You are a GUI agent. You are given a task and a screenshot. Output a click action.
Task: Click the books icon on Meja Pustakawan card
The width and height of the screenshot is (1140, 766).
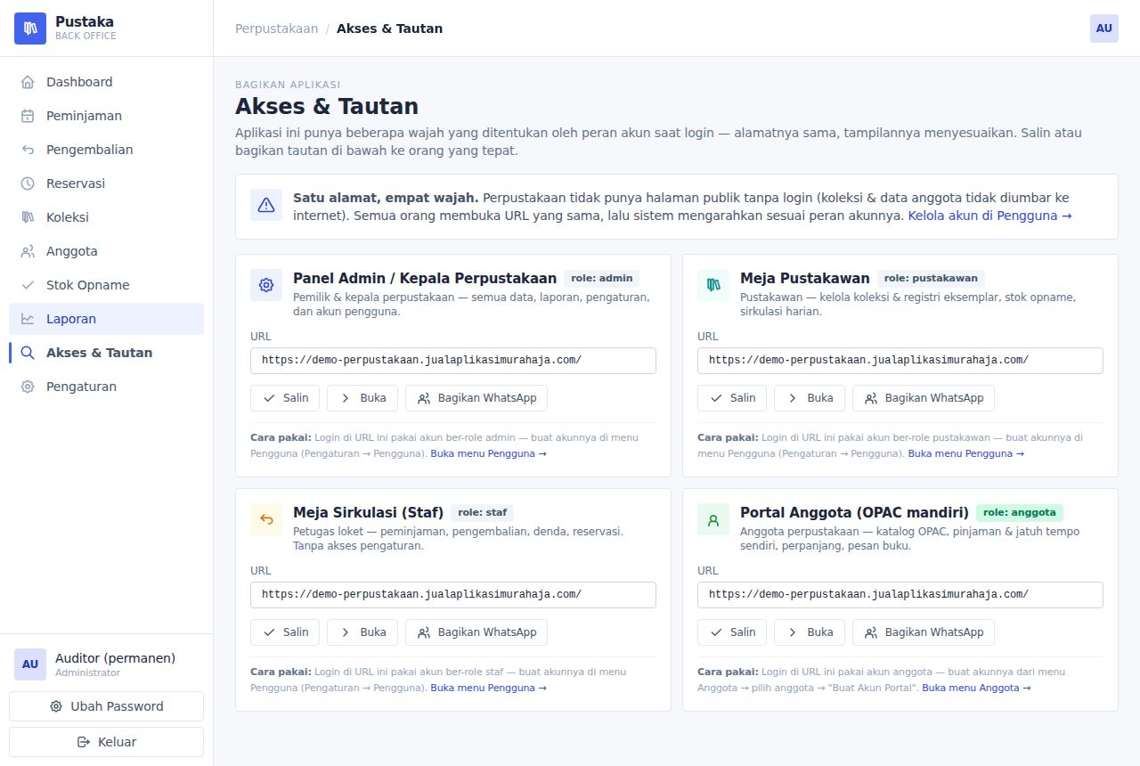point(713,285)
